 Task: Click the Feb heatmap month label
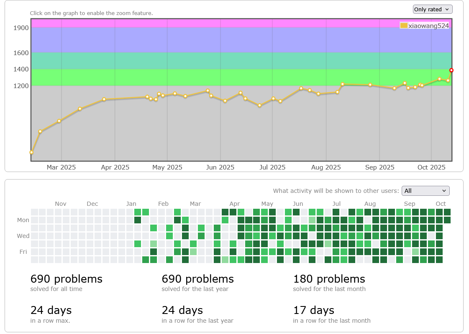(163, 204)
